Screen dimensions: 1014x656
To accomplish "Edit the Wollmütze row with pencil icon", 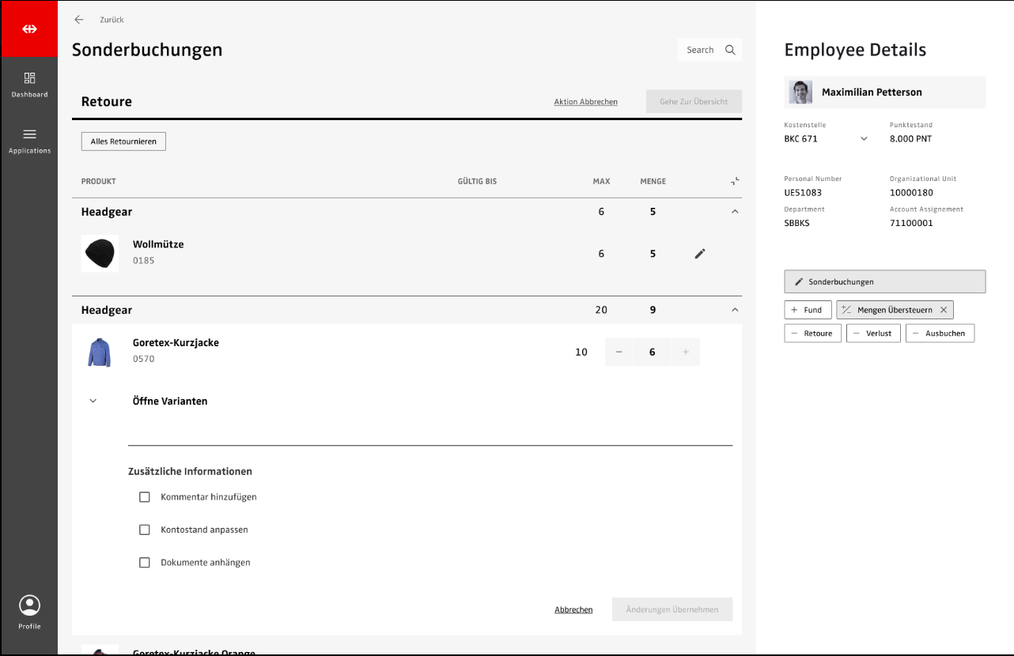I will point(699,254).
